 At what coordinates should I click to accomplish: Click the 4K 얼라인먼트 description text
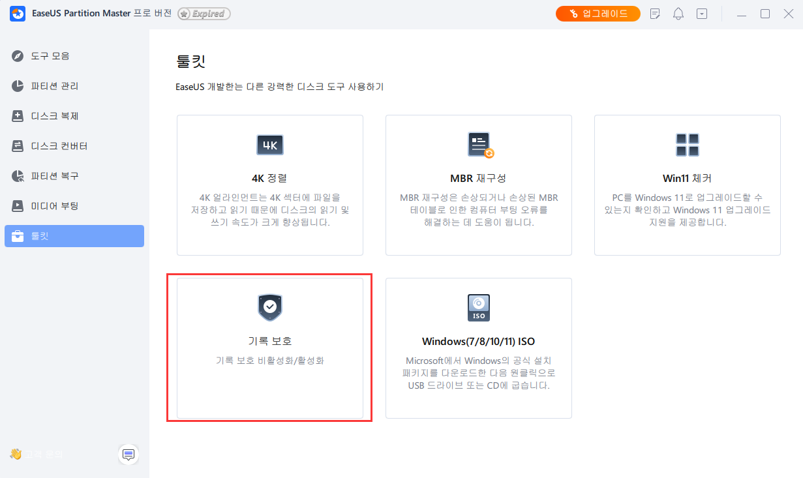270,209
